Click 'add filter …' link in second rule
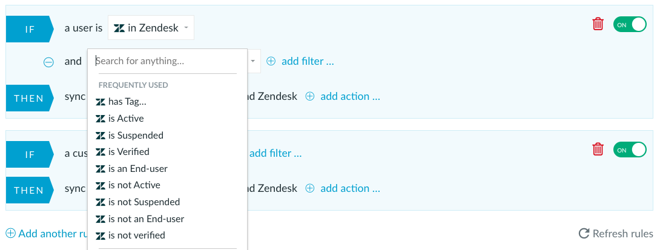This screenshot has height=250, width=660. 276,153
